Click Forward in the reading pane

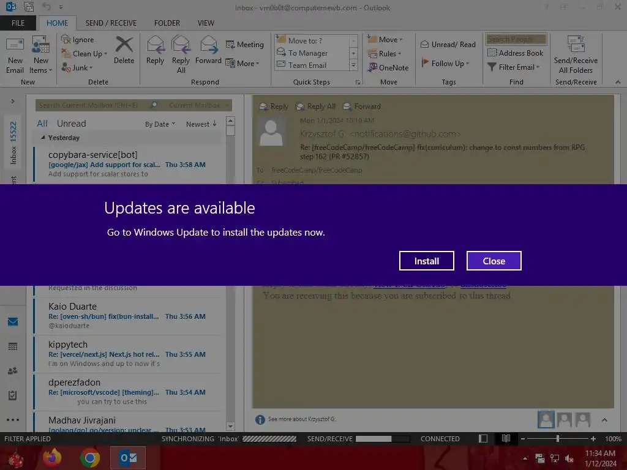pyautogui.click(x=362, y=106)
